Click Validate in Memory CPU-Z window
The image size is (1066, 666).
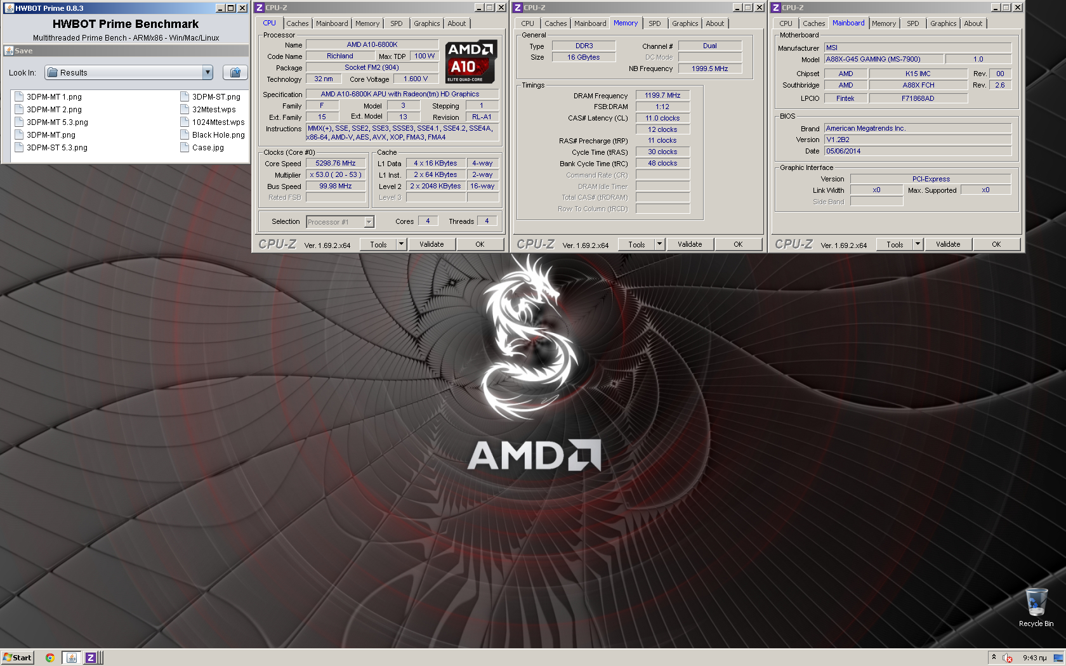tap(690, 244)
